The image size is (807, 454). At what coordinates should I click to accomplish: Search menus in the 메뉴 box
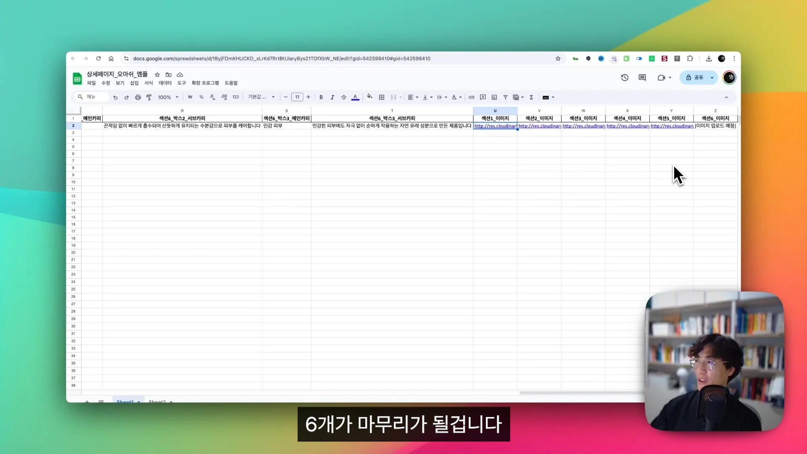(x=92, y=97)
